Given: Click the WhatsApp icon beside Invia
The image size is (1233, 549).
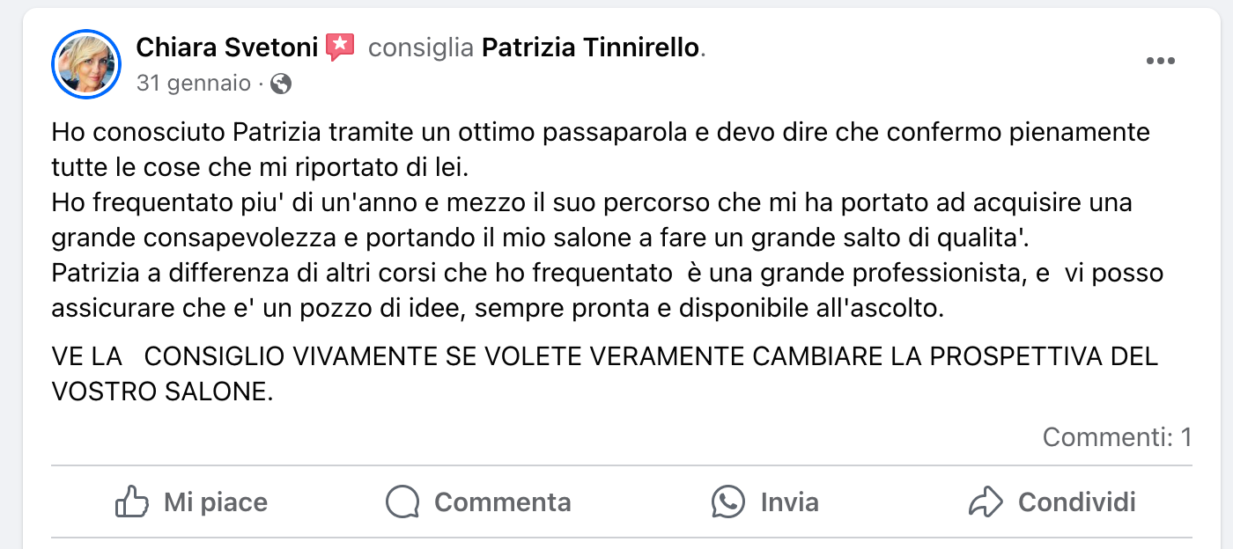Looking at the screenshot, I should tap(728, 502).
